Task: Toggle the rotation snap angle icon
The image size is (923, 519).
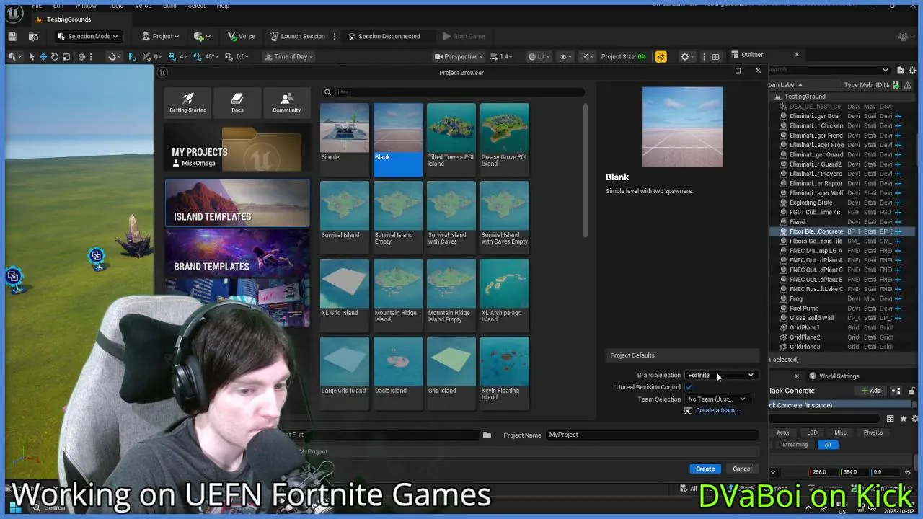Action: point(195,56)
